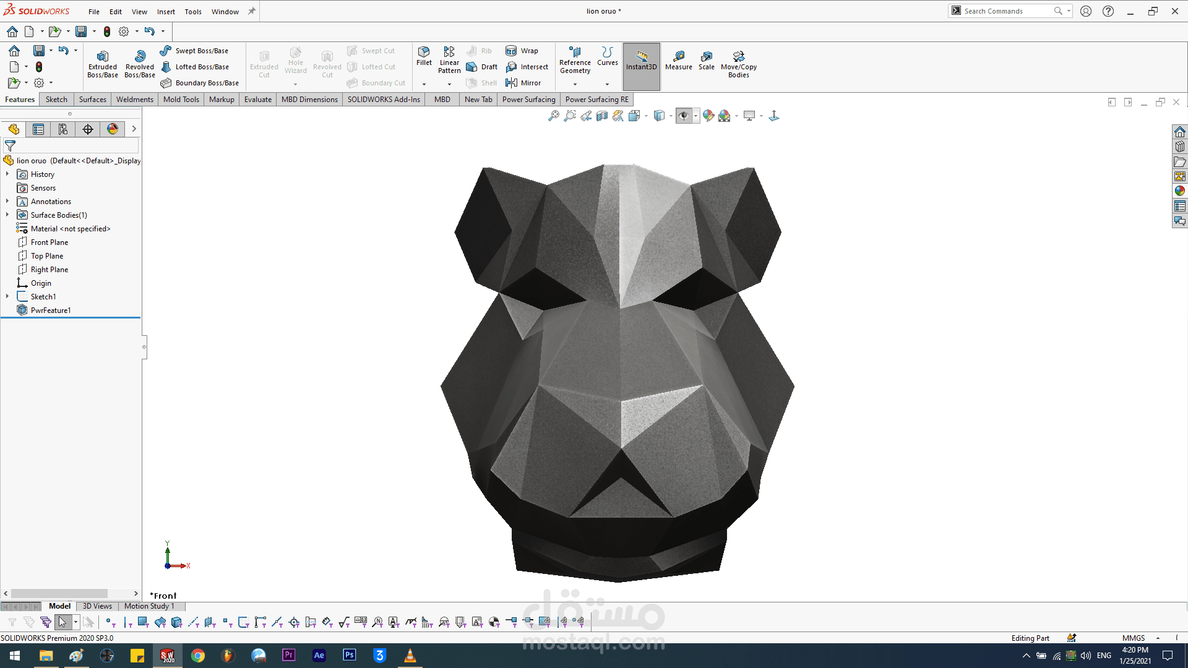Toggle shadows via View Settings icon

click(751, 116)
